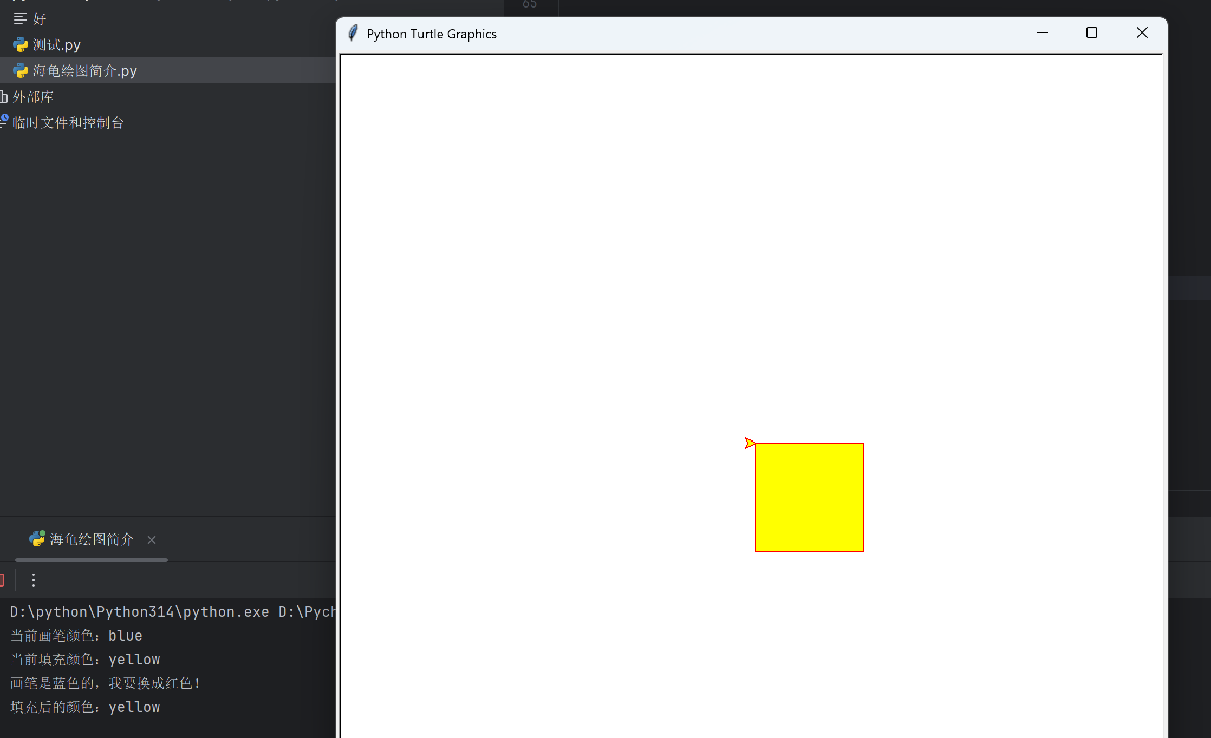Maximize the Python Turtle Graphics window
The width and height of the screenshot is (1211, 738).
pos(1092,33)
